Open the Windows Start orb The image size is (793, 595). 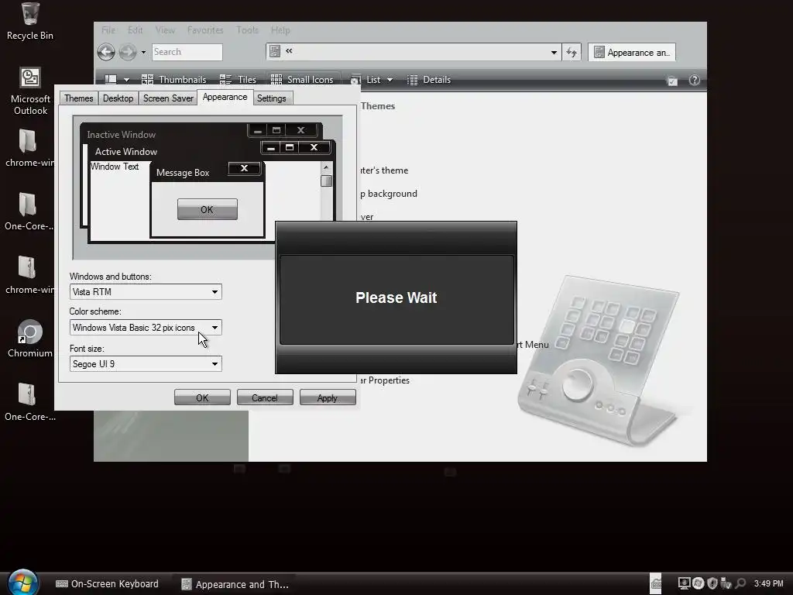point(22,583)
